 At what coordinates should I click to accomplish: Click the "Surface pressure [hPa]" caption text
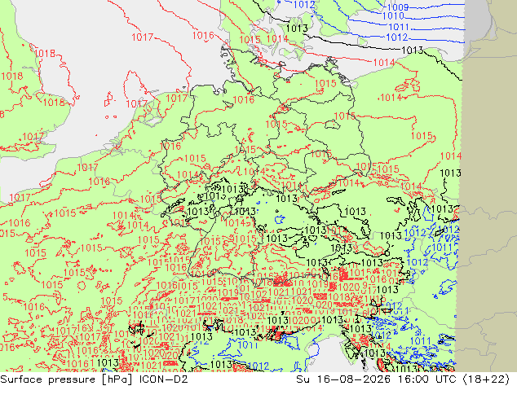pos(67,379)
